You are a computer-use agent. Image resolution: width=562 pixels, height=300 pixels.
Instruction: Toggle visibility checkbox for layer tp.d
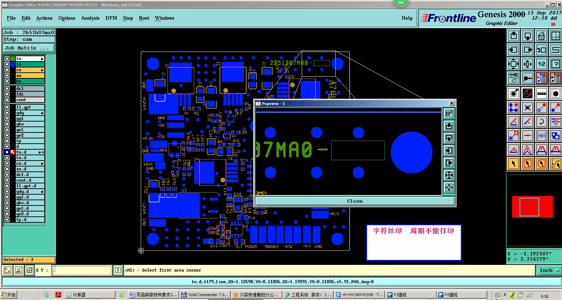pos(7,220)
